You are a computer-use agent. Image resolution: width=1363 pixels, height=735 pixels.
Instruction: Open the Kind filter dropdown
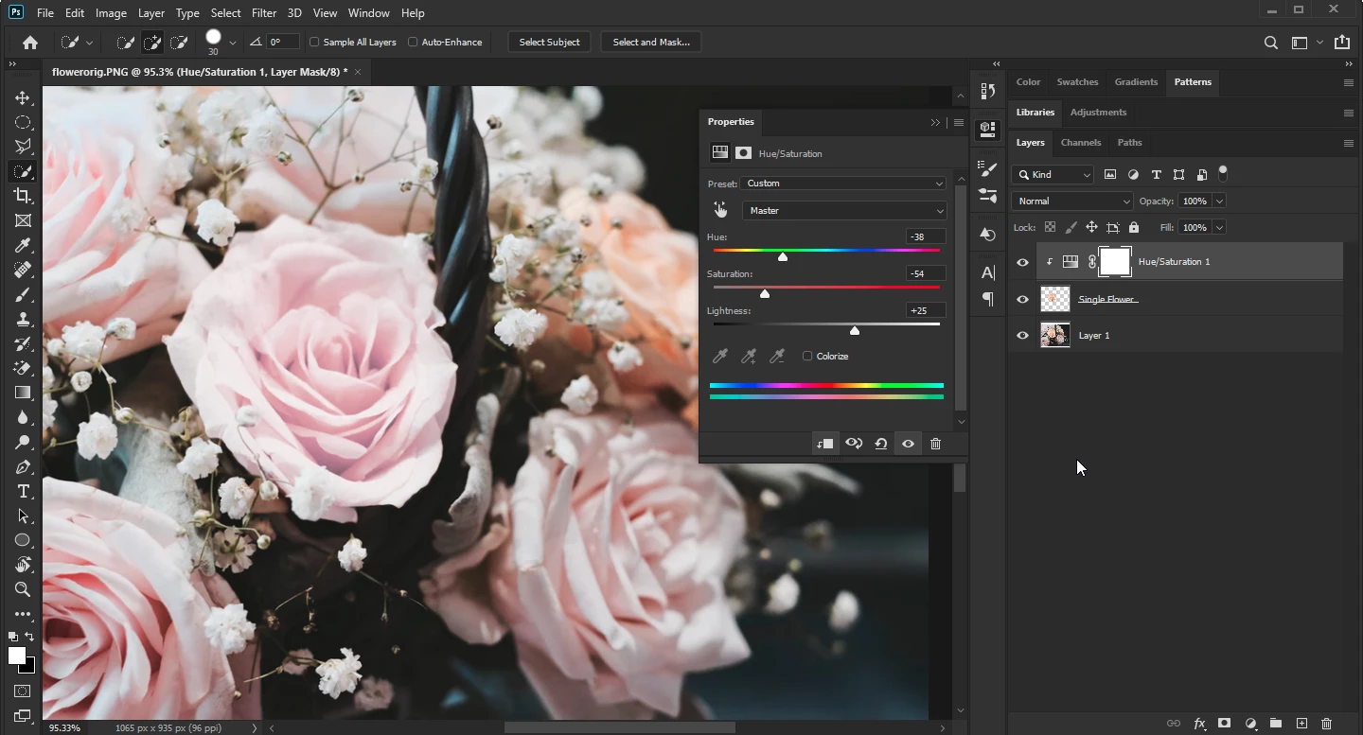pos(1053,175)
